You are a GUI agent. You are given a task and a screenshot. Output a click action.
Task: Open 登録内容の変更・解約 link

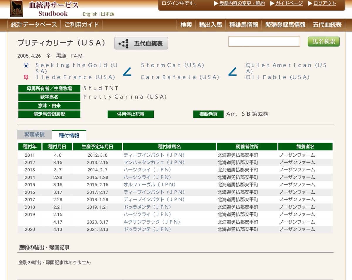coord(242,3)
